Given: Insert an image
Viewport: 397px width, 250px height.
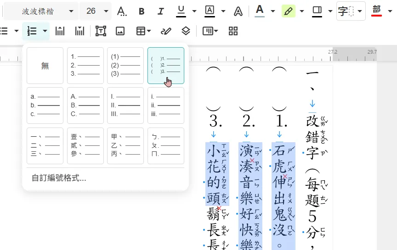Looking at the screenshot, I should pos(120,31).
